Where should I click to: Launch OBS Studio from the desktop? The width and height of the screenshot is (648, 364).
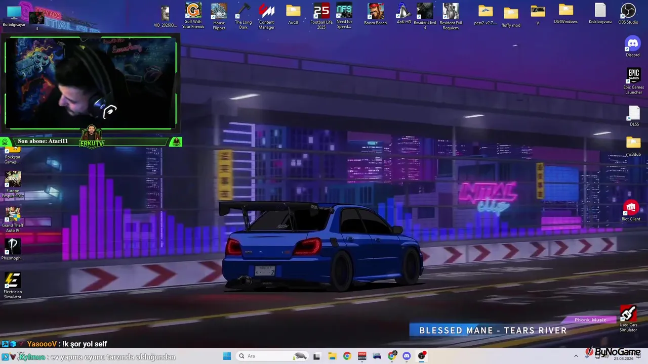[628, 14]
